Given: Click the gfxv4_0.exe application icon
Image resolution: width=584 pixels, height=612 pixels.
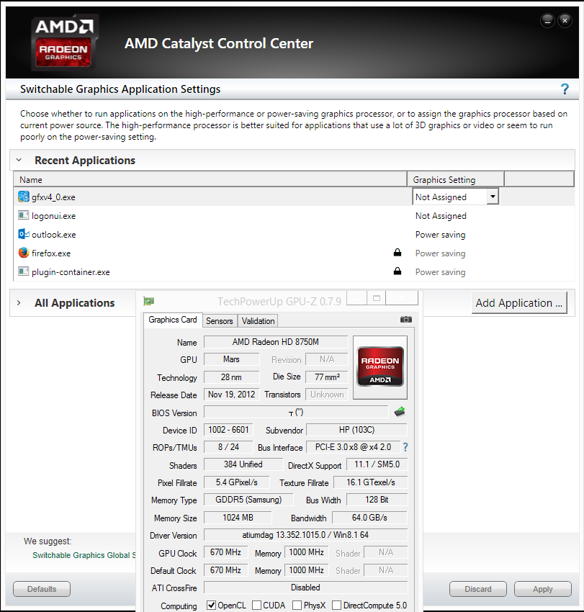Looking at the screenshot, I should click(24, 197).
